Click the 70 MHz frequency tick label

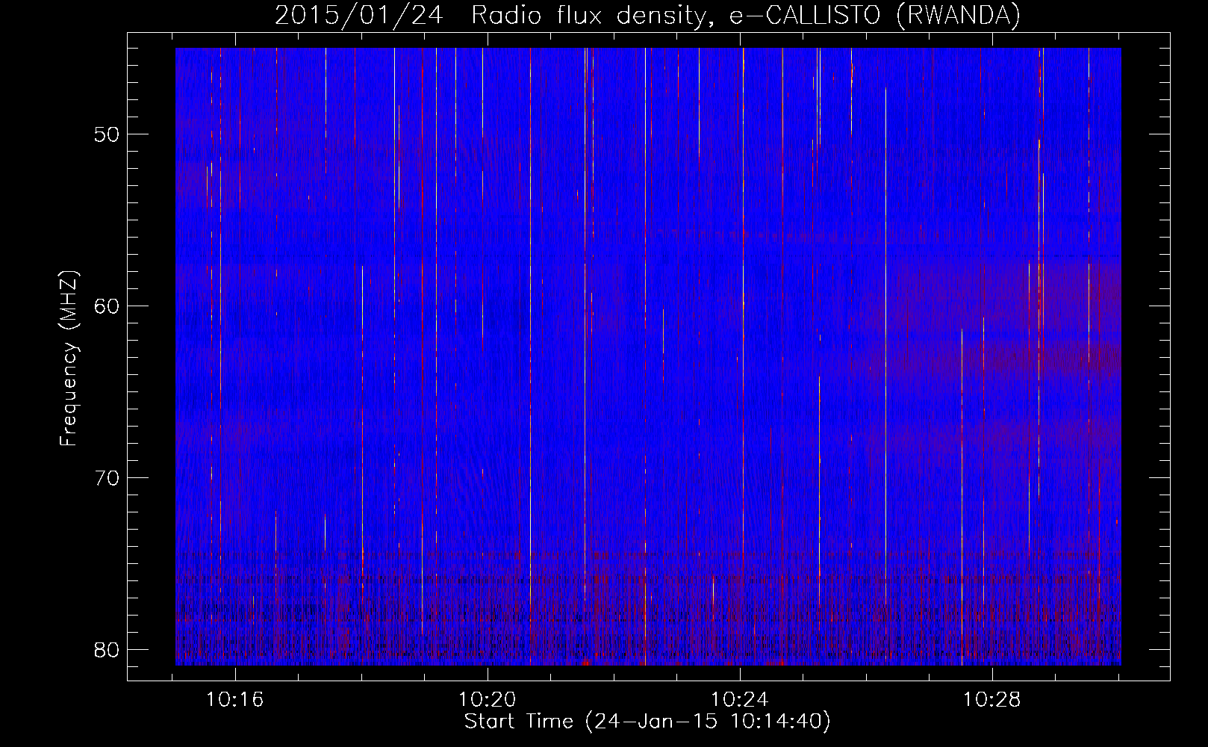point(108,478)
